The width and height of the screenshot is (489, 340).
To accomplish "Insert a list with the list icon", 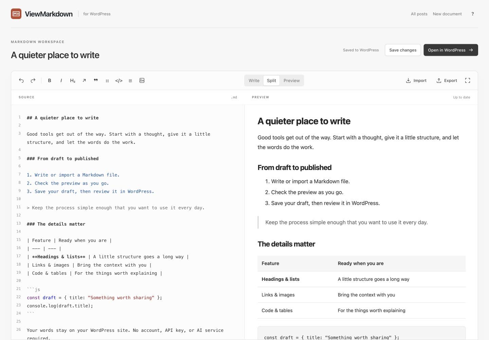I will point(107,81).
